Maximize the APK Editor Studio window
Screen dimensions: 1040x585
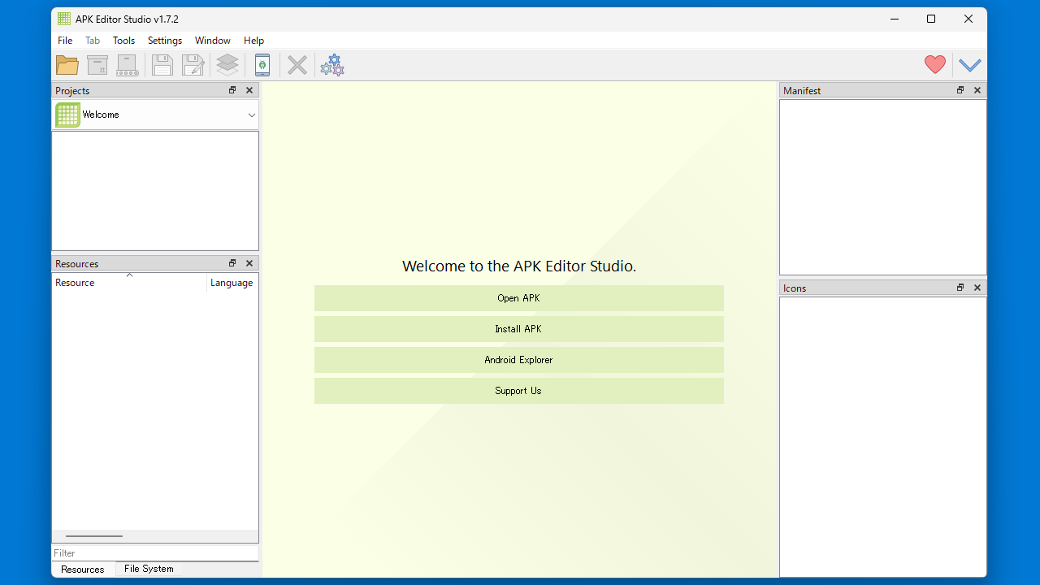click(x=931, y=19)
